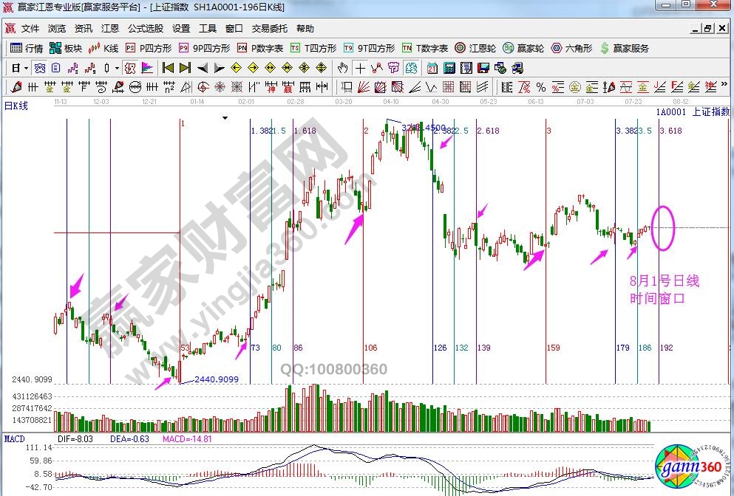This screenshot has height=496, width=734.
Task: Click the 159 time cycle marker
Action: [552, 348]
